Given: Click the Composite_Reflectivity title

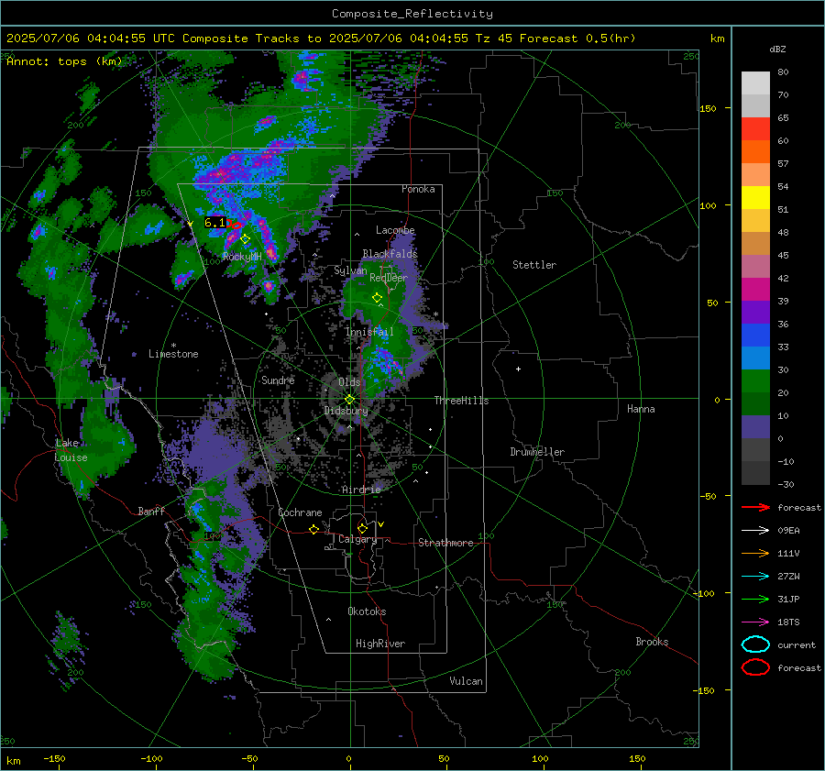Looking at the screenshot, I should pyautogui.click(x=412, y=14).
